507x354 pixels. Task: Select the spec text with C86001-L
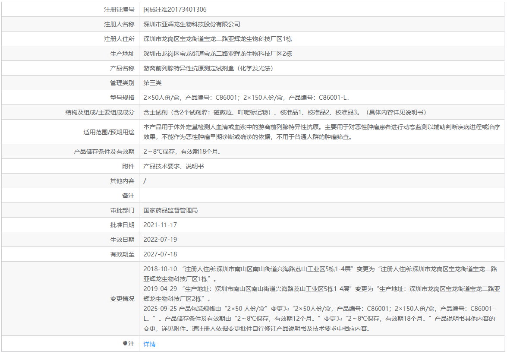[x=247, y=98]
